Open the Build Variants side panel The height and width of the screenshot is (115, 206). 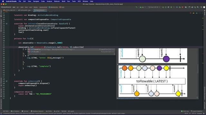click(x=1, y=104)
